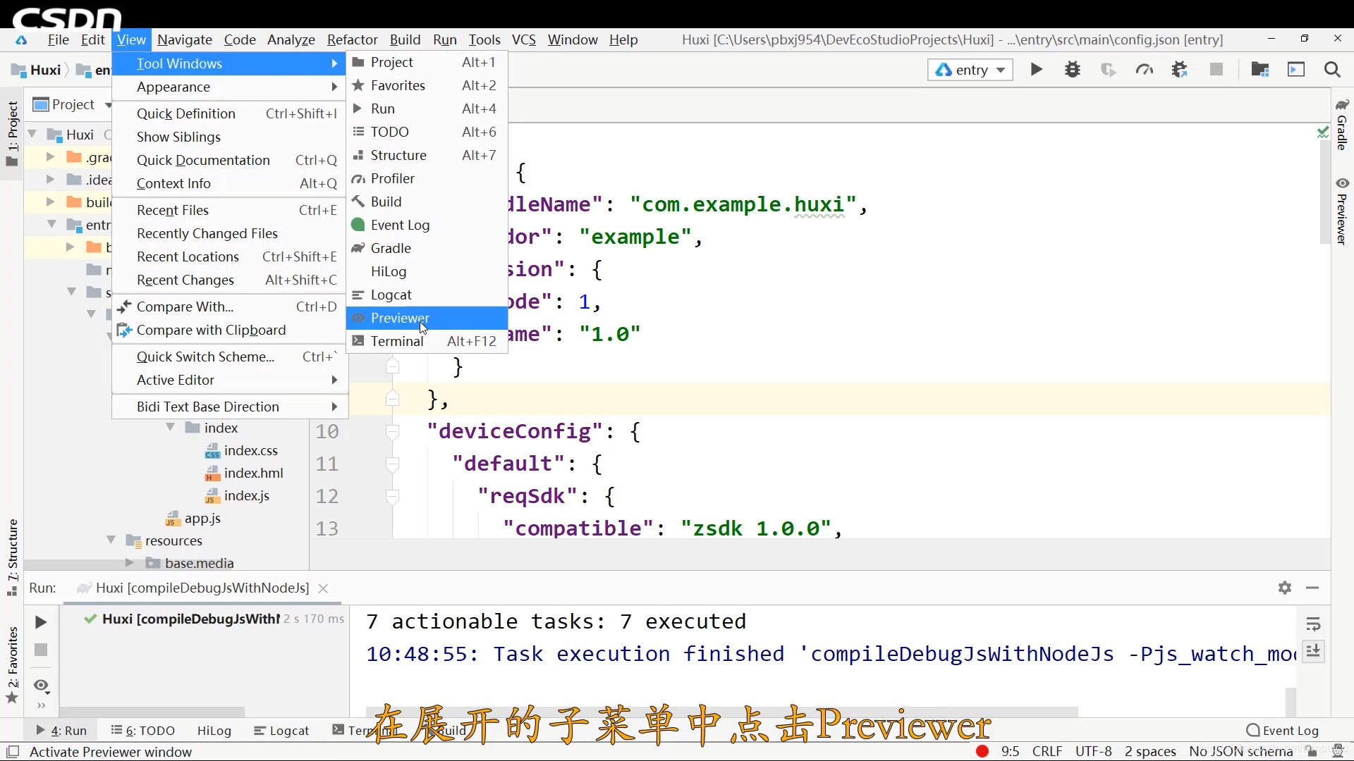Open the Appearance submenu
Image resolution: width=1354 pixels, height=761 pixels.
point(229,87)
